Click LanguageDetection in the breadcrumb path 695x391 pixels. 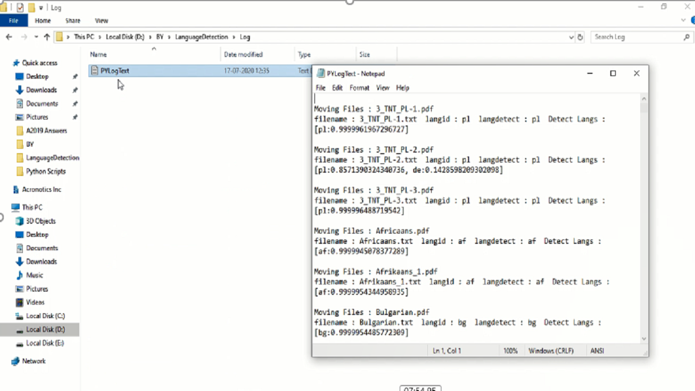click(x=201, y=37)
